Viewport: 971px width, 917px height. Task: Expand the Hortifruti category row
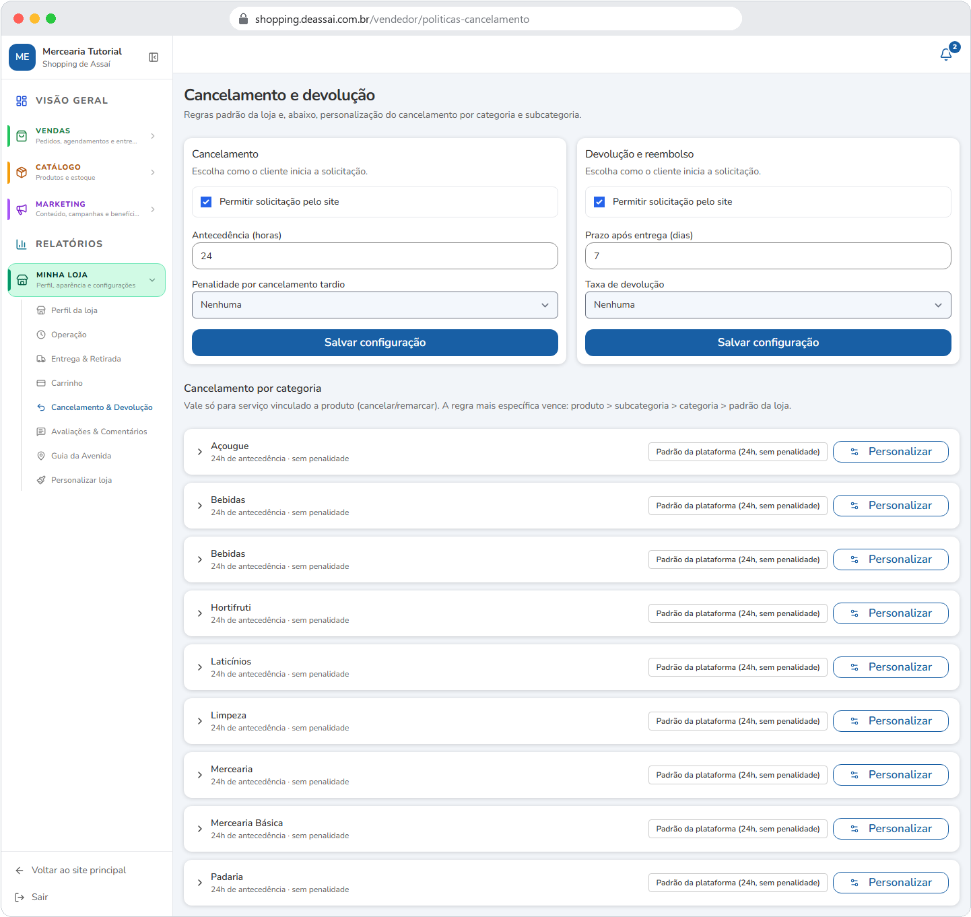(200, 613)
